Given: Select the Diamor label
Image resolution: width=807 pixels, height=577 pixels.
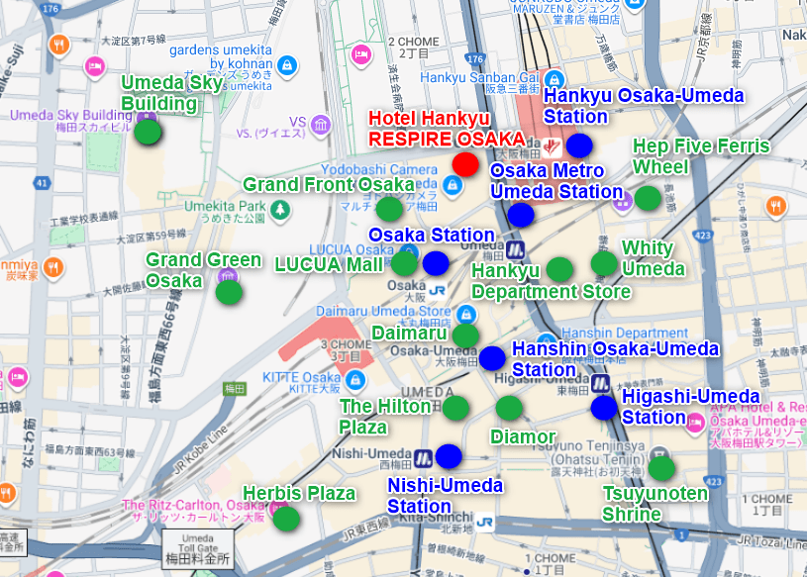Looking at the screenshot, I should (523, 436).
